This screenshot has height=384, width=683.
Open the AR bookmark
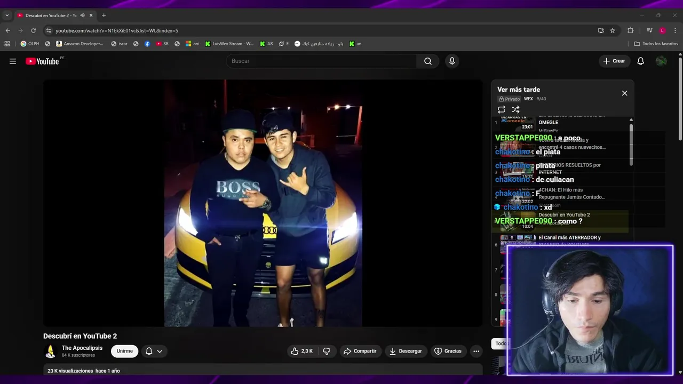coord(266,44)
